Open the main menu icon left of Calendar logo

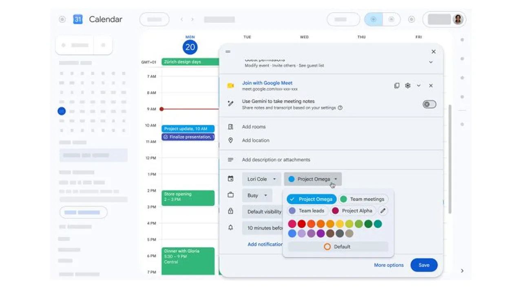point(62,19)
